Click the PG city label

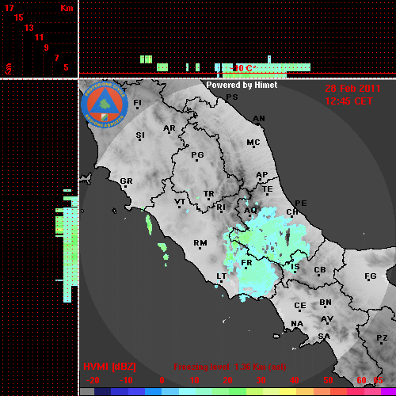197,154
